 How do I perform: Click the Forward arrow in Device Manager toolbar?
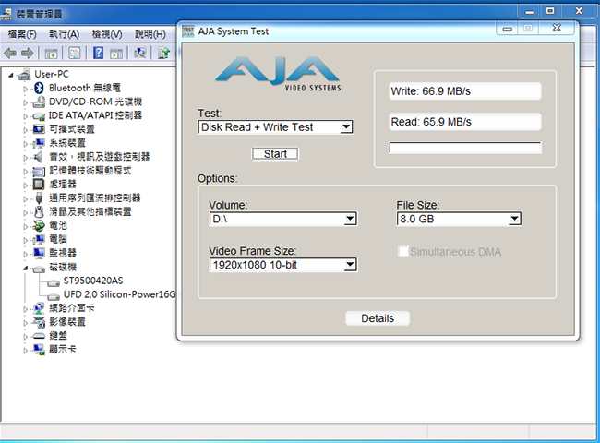pos(28,53)
